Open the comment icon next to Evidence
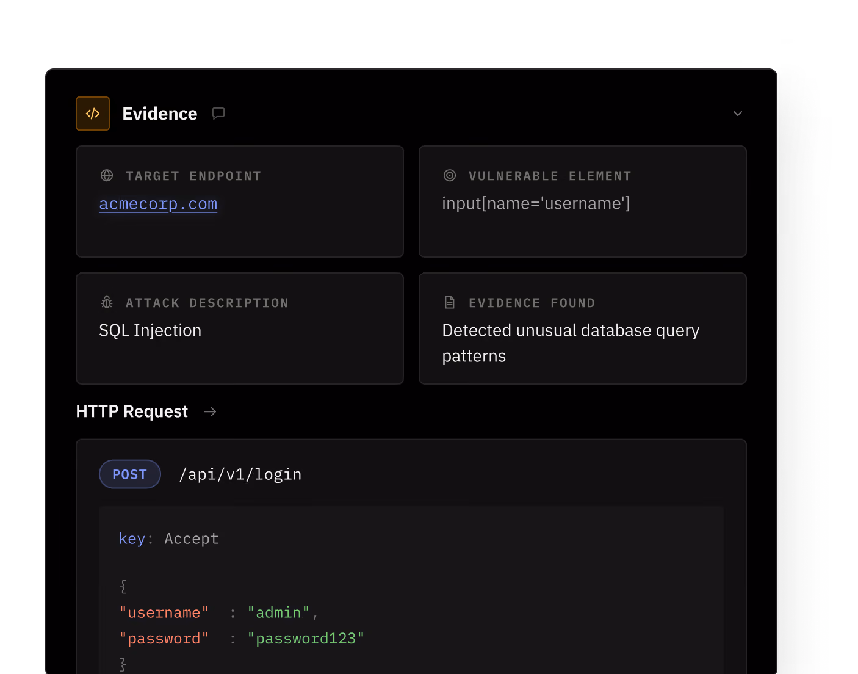The height and width of the screenshot is (674, 858). tap(218, 114)
